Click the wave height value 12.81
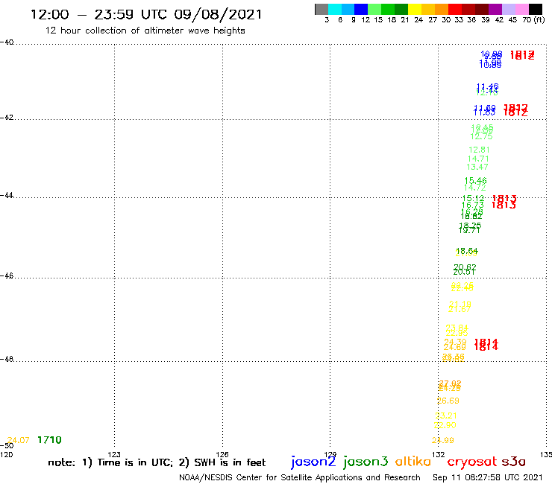The image size is (552, 484). coord(479,150)
